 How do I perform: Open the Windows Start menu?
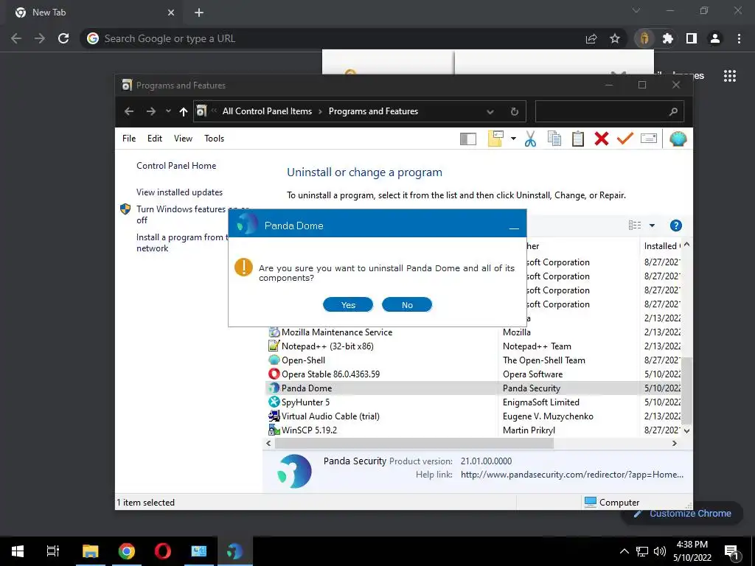tap(18, 551)
